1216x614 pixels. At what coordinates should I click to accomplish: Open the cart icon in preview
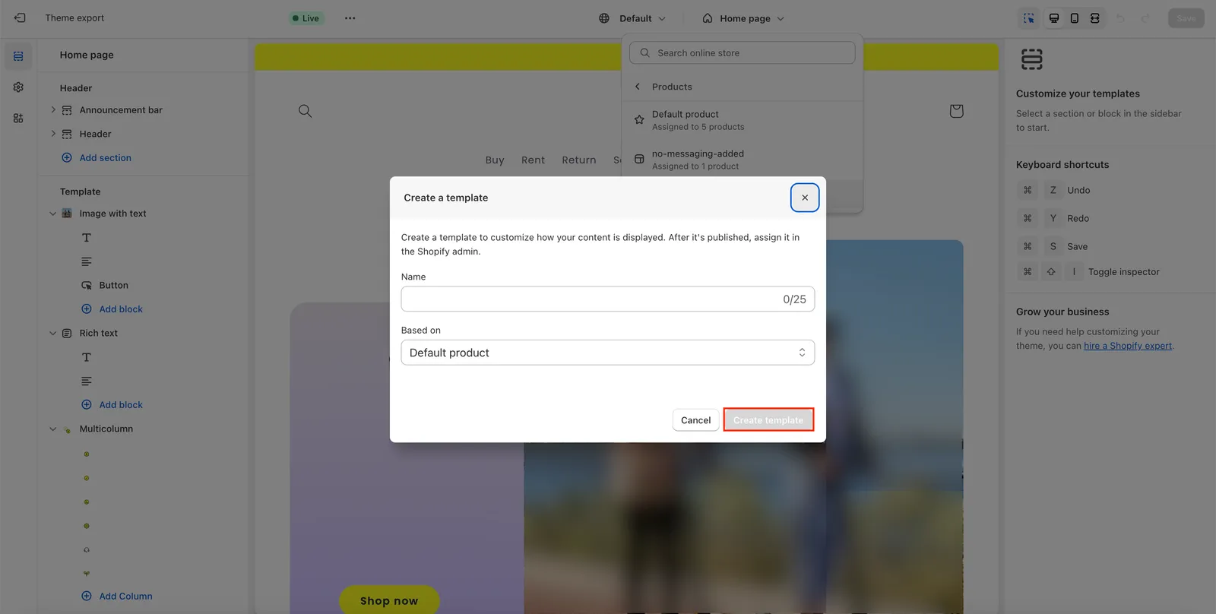(x=956, y=111)
